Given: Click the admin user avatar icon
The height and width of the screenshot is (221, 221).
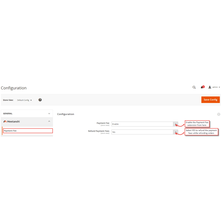Looking at the screenshot, I should (210, 87).
